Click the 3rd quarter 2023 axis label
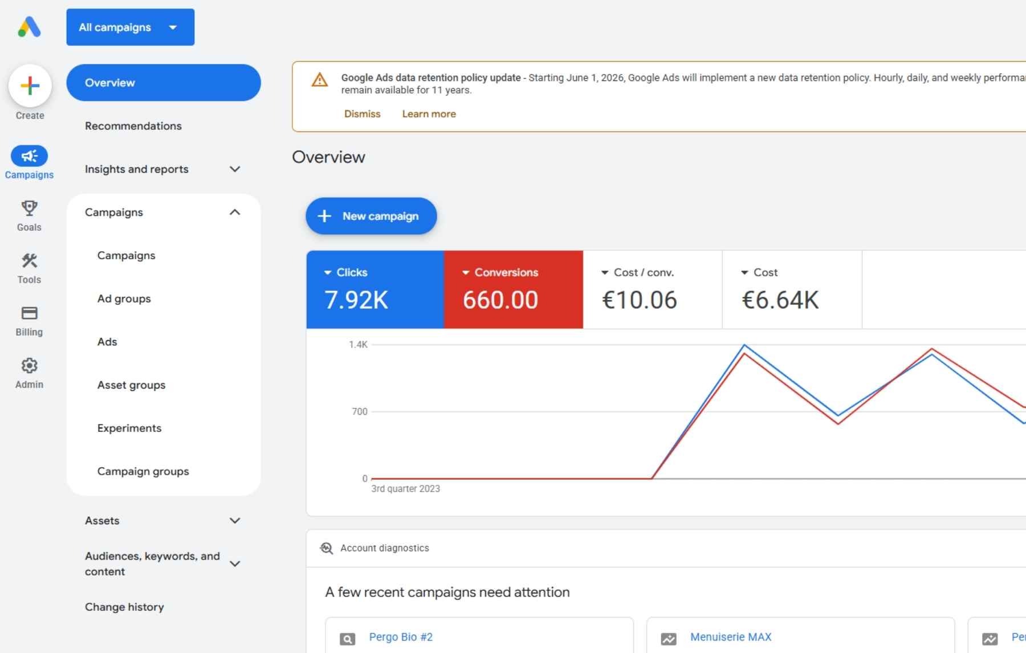 pos(405,489)
